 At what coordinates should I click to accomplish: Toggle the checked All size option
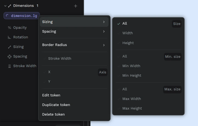[125, 24]
